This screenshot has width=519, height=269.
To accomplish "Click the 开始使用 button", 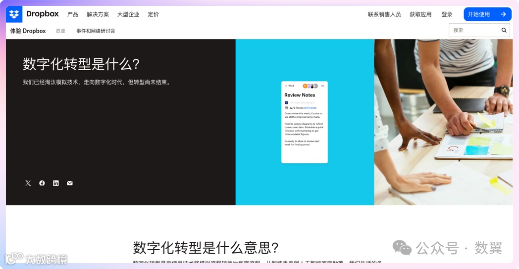I will point(488,14).
